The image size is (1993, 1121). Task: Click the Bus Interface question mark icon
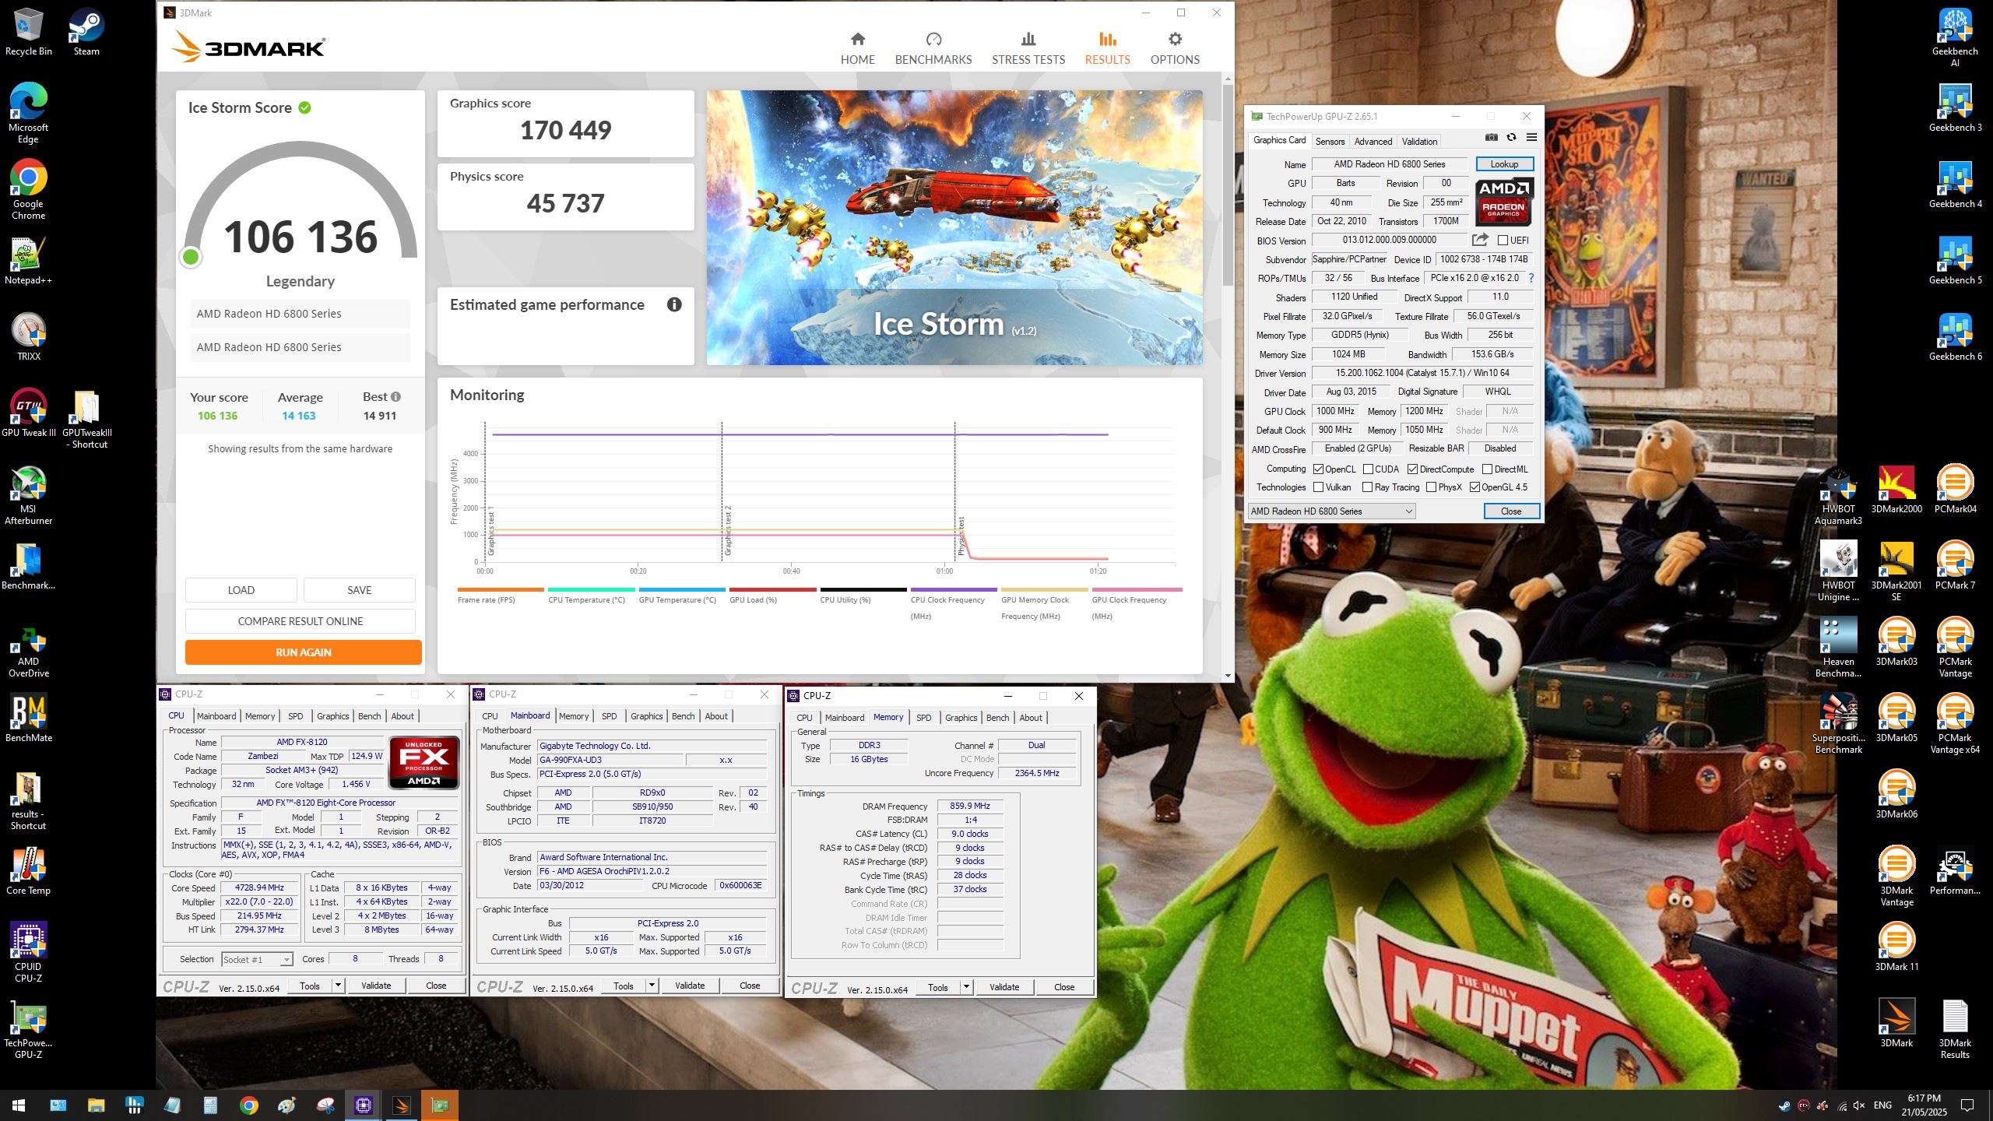[x=1531, y=278]
